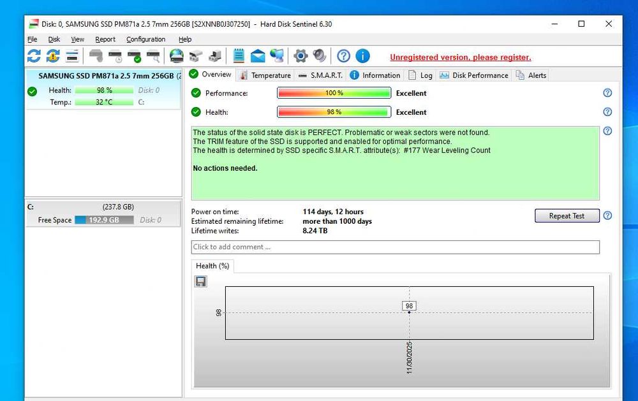Click help icon beside Performance row
The image size is (638, 401).
coord(607,92)
